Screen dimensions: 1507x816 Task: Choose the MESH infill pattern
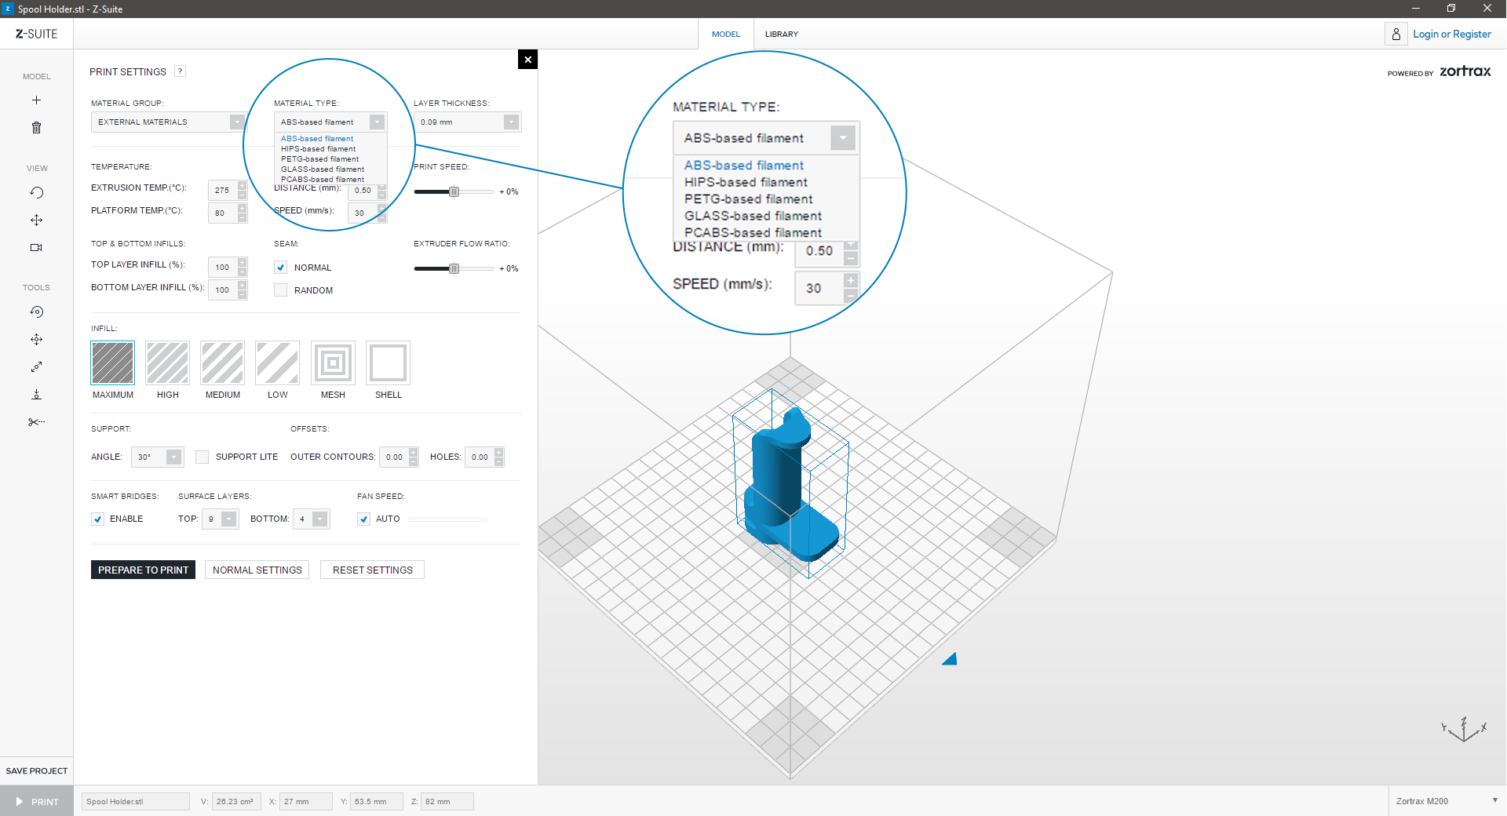pyautogui.click(x=333, y=363)
